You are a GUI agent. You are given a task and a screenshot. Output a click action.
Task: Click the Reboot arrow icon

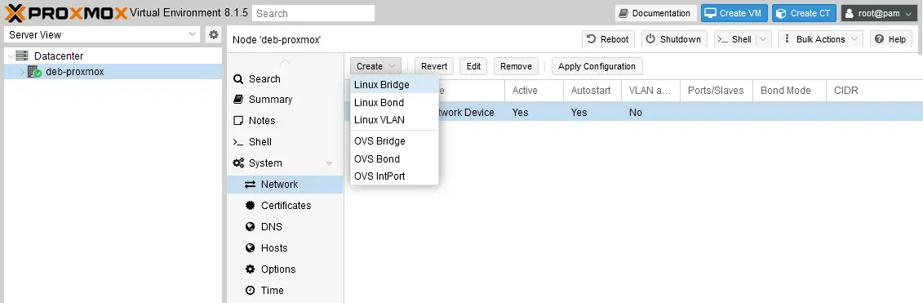(592, 39)
